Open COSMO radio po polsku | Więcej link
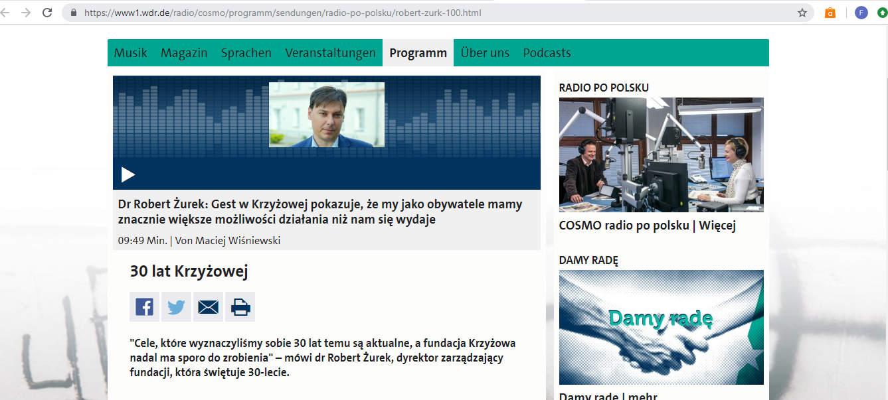The image size is (888, 400). [x=648, y=226]
